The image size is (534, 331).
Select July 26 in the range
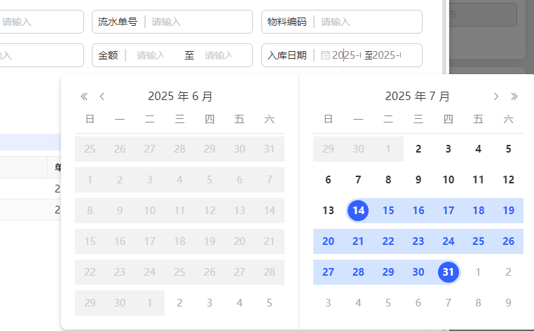pyautogui.click(x=508, y=241)
